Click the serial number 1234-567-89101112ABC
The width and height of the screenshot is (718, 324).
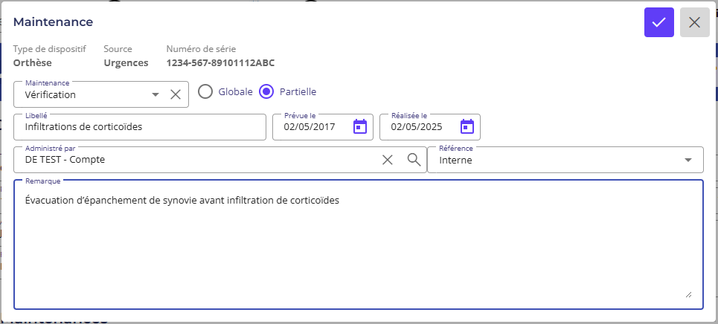pyautogui.click(x=220, y=63)
